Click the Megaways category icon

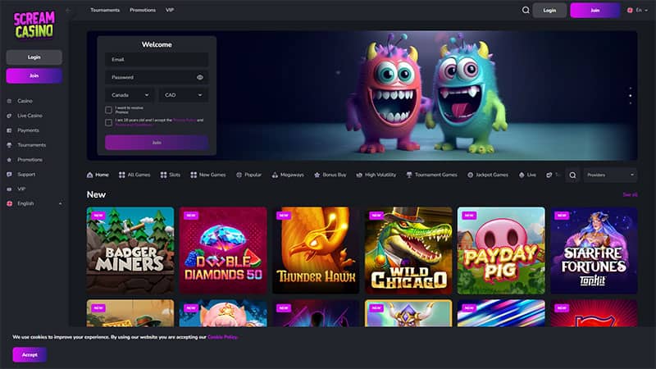tap(275, 175)
